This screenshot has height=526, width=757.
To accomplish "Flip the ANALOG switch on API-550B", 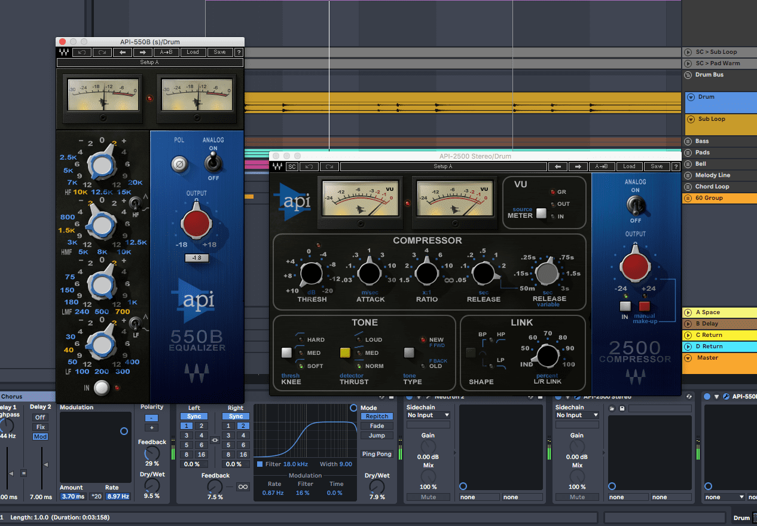I will click(213, 160).
